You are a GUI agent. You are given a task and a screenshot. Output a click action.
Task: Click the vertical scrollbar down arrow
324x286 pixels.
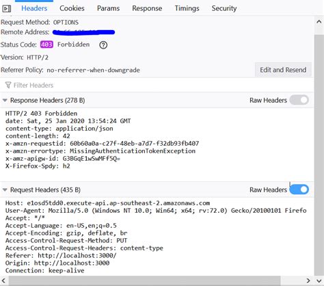tap(319, 281)
